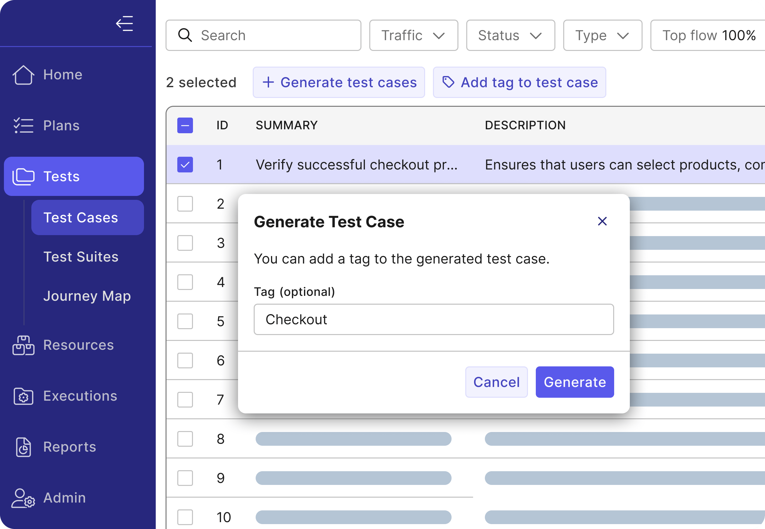Click Cancel in the dialog
This screenshot has height=529, width=765.
[496, 382]
